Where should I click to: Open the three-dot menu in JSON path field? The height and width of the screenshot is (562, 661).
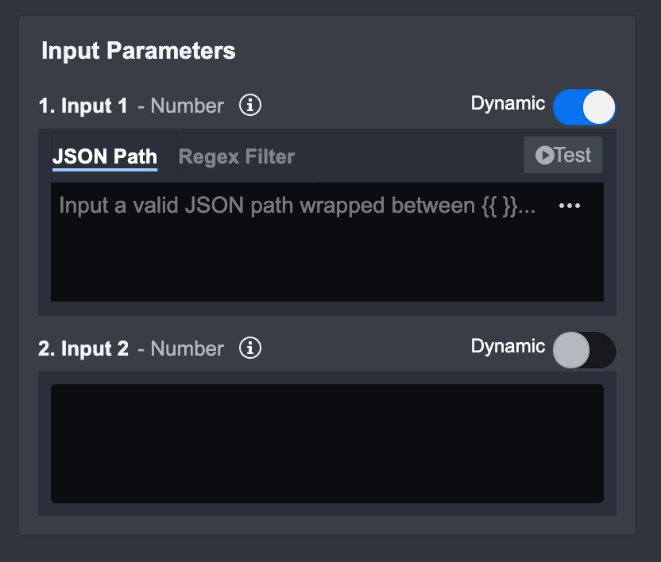coord(570,206)
